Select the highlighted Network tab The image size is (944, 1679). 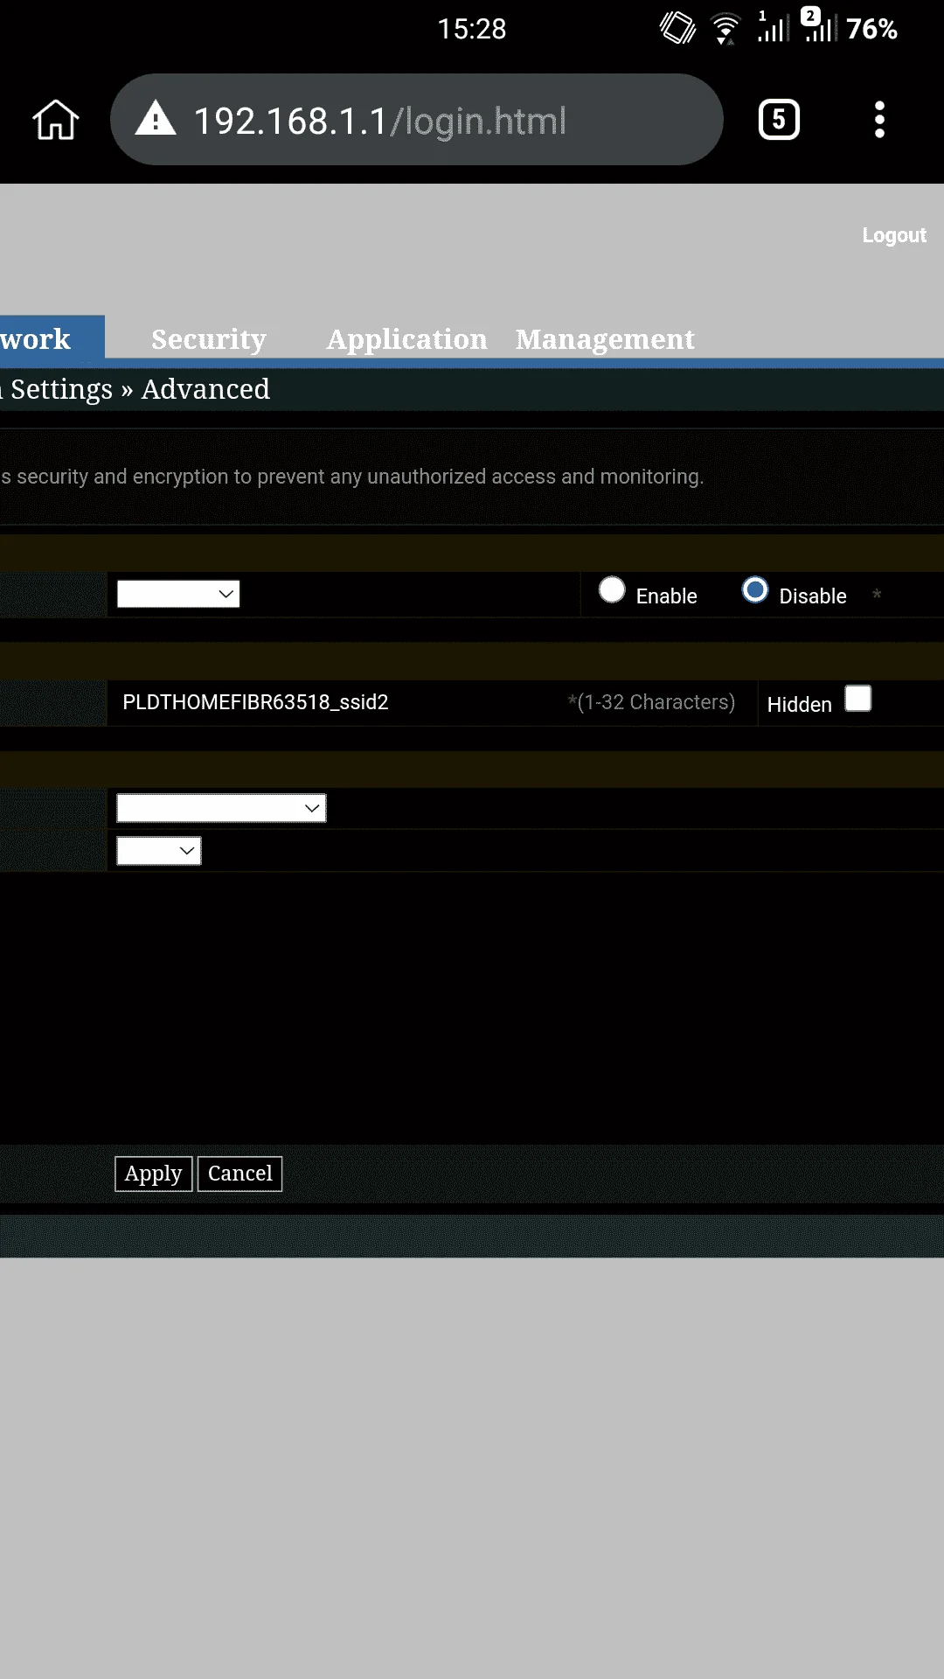pos(52,338)
